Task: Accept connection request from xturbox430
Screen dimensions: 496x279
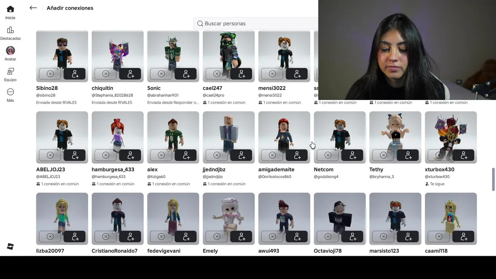Action: 463,155
